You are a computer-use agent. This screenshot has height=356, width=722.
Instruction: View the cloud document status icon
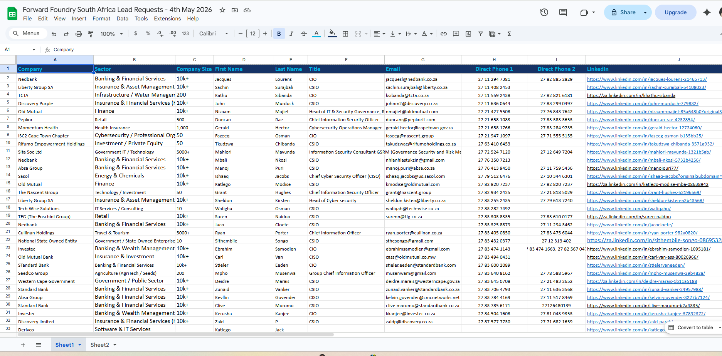pyautogui.click(x=247, y=10)
